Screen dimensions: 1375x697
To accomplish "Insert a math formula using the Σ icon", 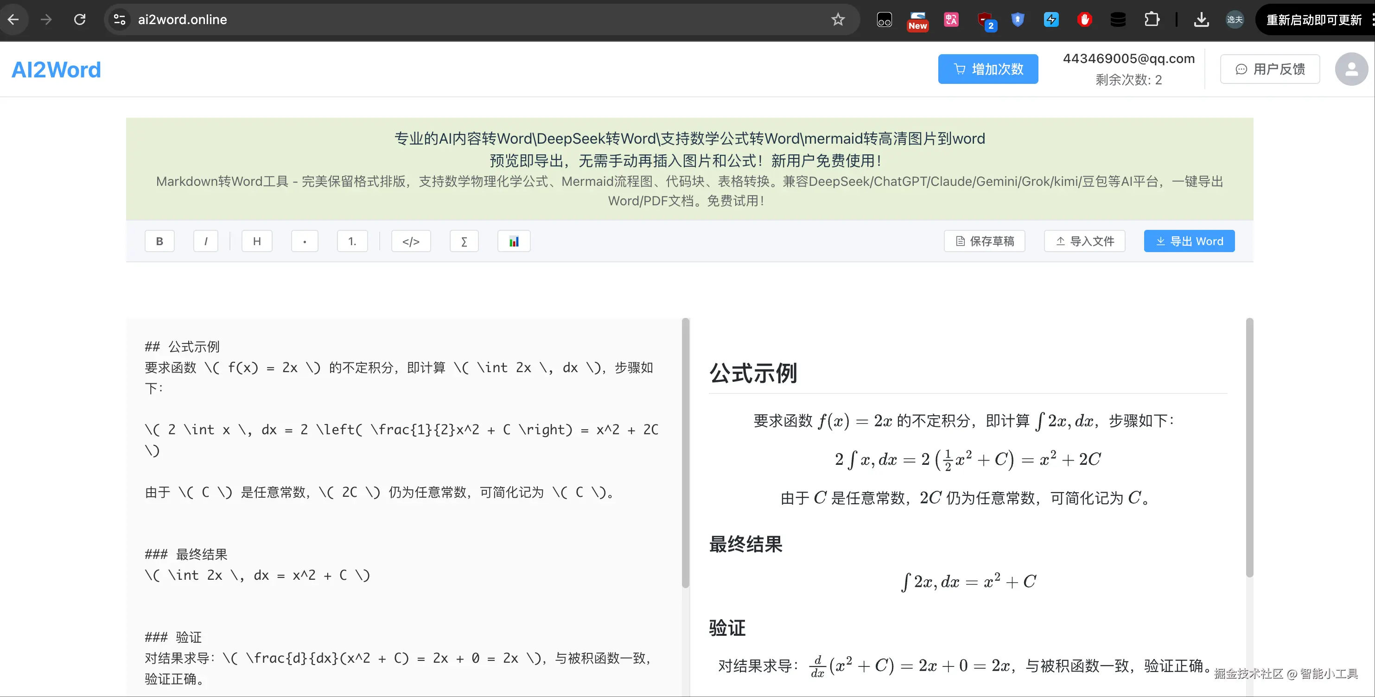I will [463, 241].
